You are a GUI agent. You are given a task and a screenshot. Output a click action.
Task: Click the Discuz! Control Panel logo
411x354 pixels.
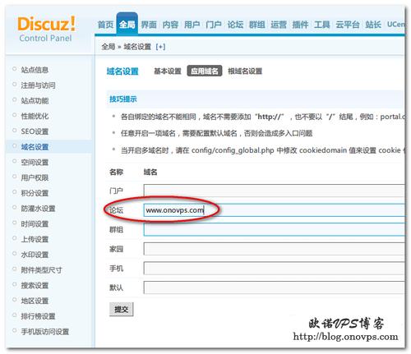pos(46,29)
